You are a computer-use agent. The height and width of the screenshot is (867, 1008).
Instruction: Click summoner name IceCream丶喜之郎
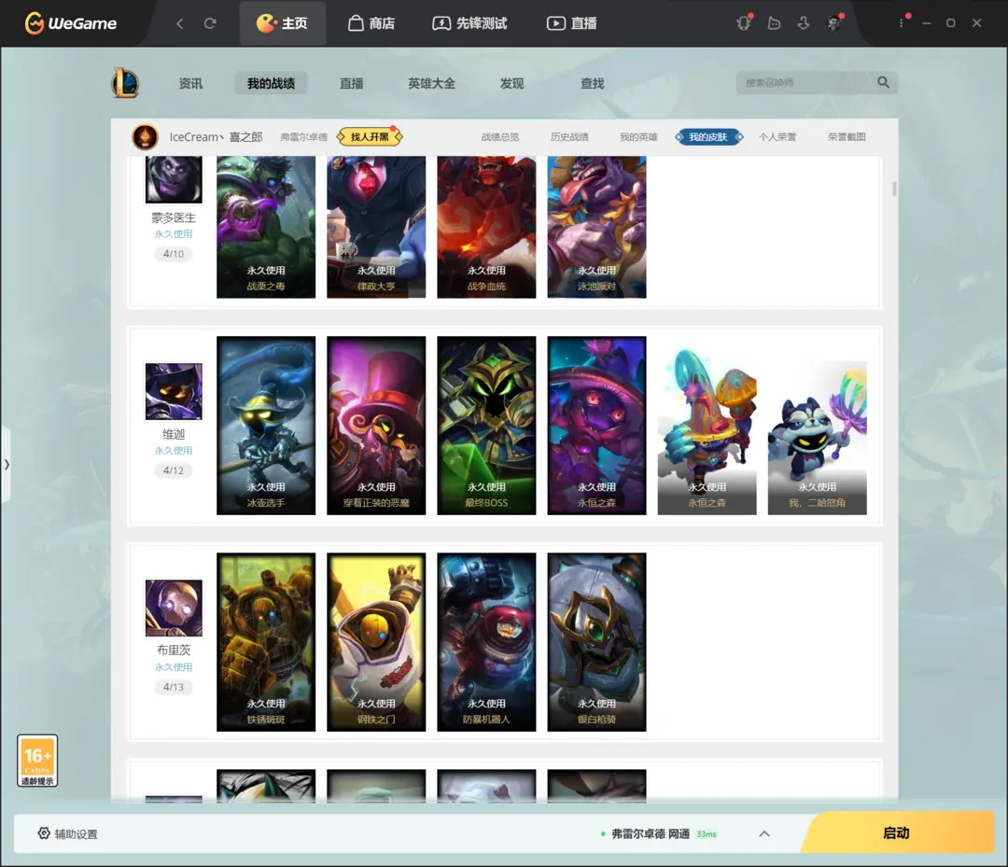coord(216,137)
